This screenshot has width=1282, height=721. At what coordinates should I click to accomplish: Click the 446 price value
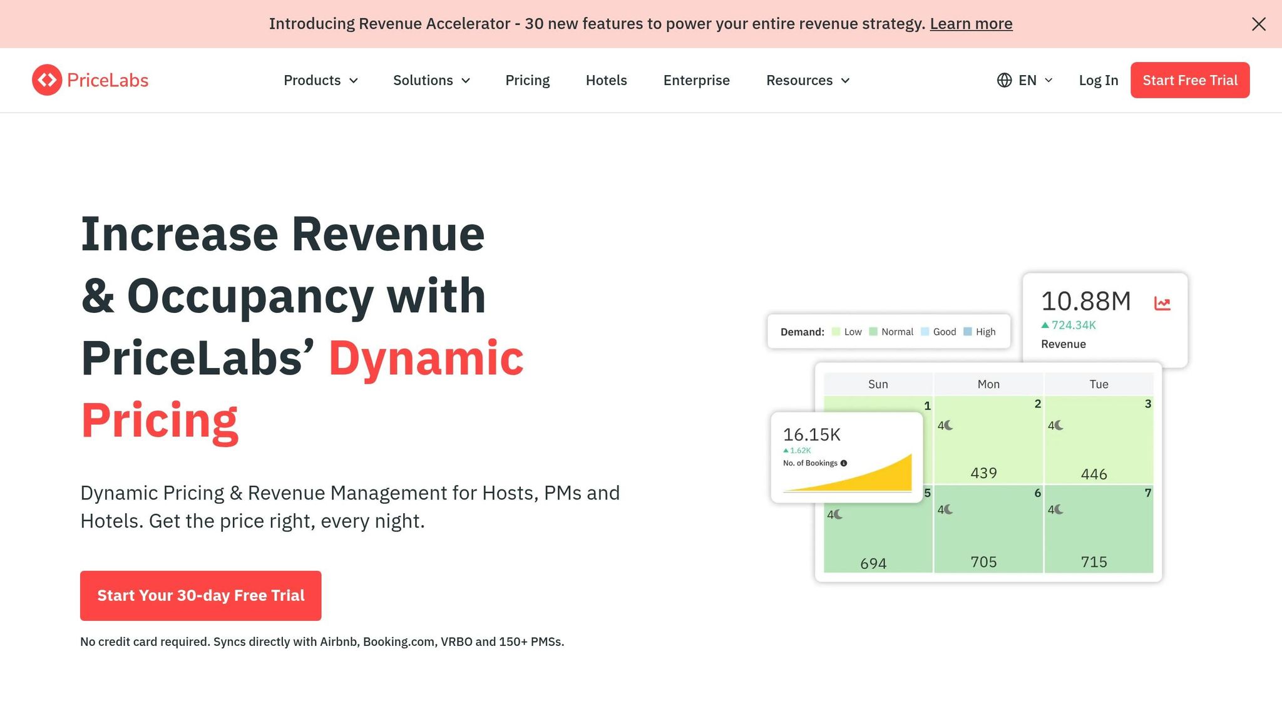point(1094,474)
